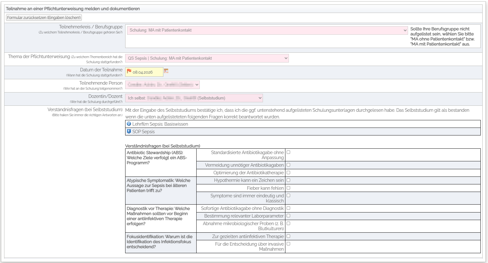Tick 'Optimierung der Antibiotikatherapie' checkbox
Viewport: 488px width, 263px height.
(x=288, y=173)
